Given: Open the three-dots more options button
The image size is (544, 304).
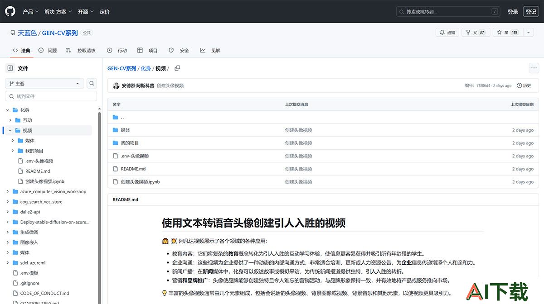Looking at the screenshot, I should (534, 68).
